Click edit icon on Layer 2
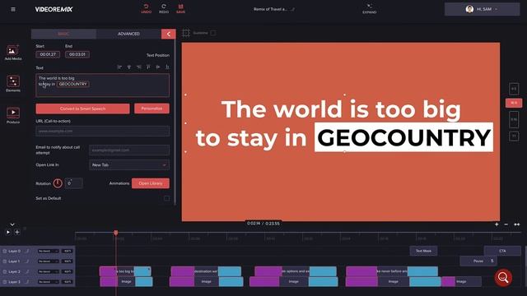This screenshot has height=296, width=527. (x=27, y=271)
